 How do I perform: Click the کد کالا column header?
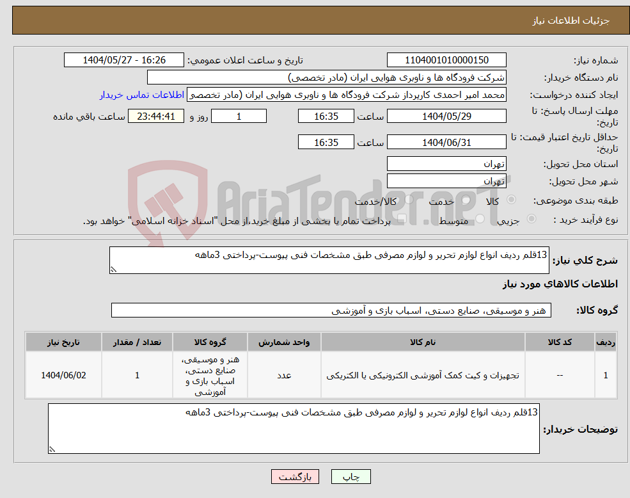(x=560, y=342)
